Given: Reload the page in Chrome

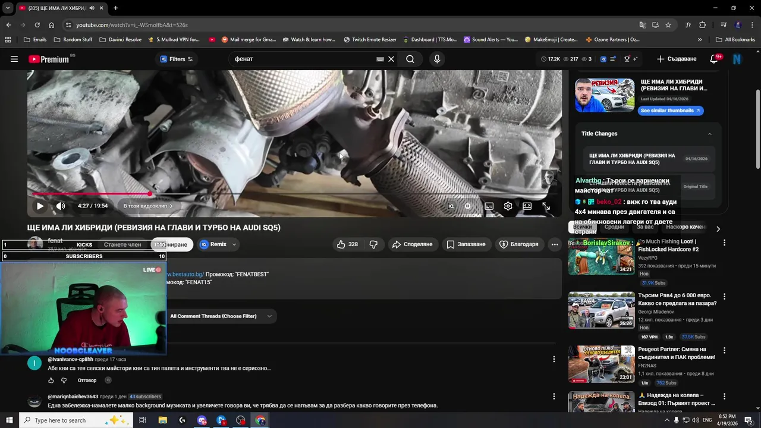Looking at the screenshot, I should click(37, 25).
